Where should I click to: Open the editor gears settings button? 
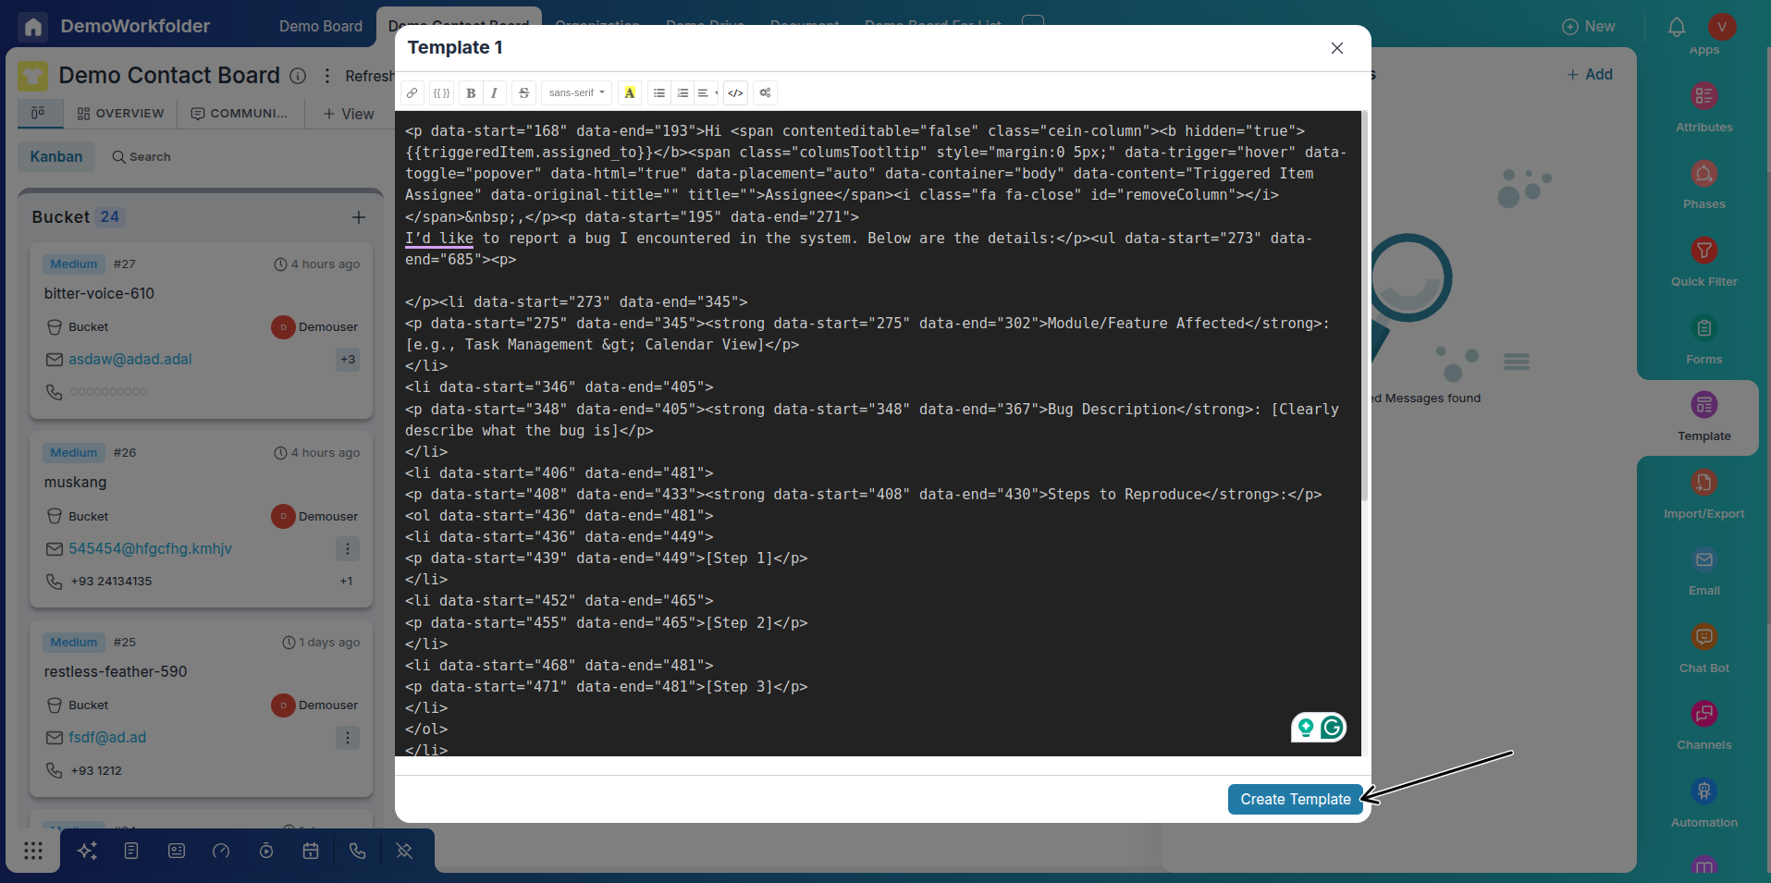(x=765, y=92)
